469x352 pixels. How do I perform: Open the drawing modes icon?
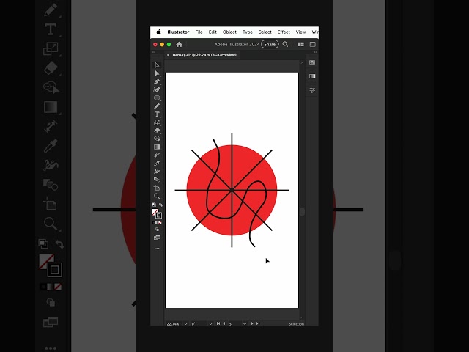click(x=157, y=230)
